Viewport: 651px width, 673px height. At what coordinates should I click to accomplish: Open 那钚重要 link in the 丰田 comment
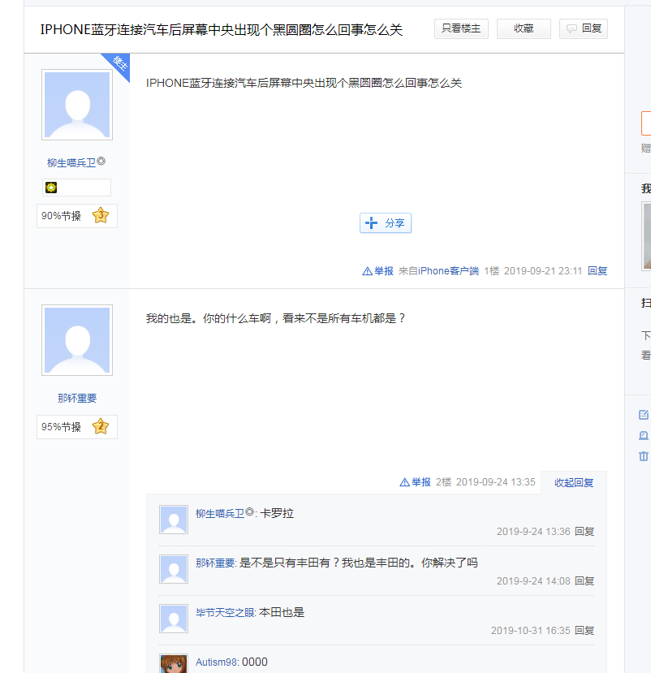215,563
